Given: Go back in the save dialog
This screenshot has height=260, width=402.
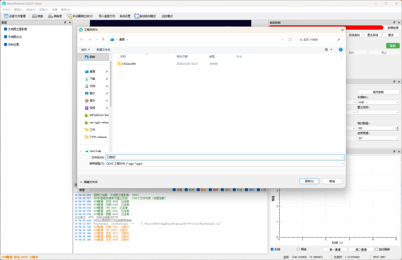Looking at the screenshot, I should [x=82, y=39].
